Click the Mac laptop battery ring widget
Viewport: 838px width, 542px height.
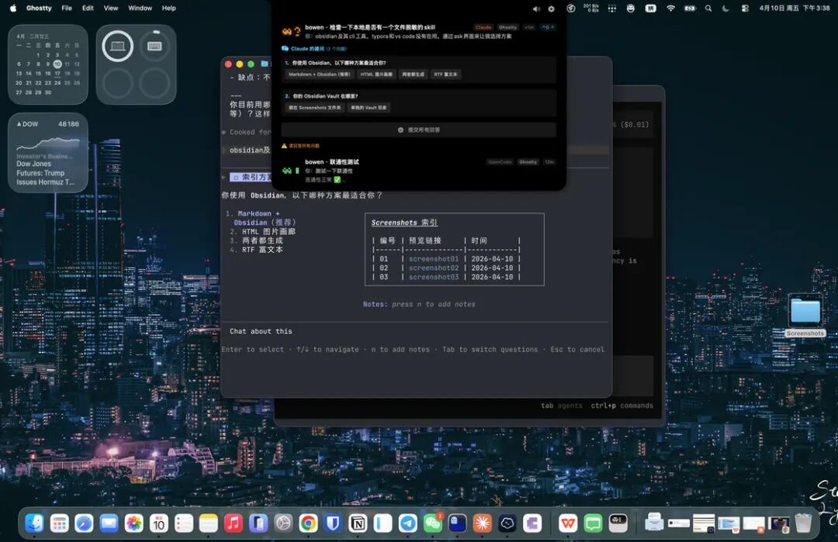click(118, 47)
